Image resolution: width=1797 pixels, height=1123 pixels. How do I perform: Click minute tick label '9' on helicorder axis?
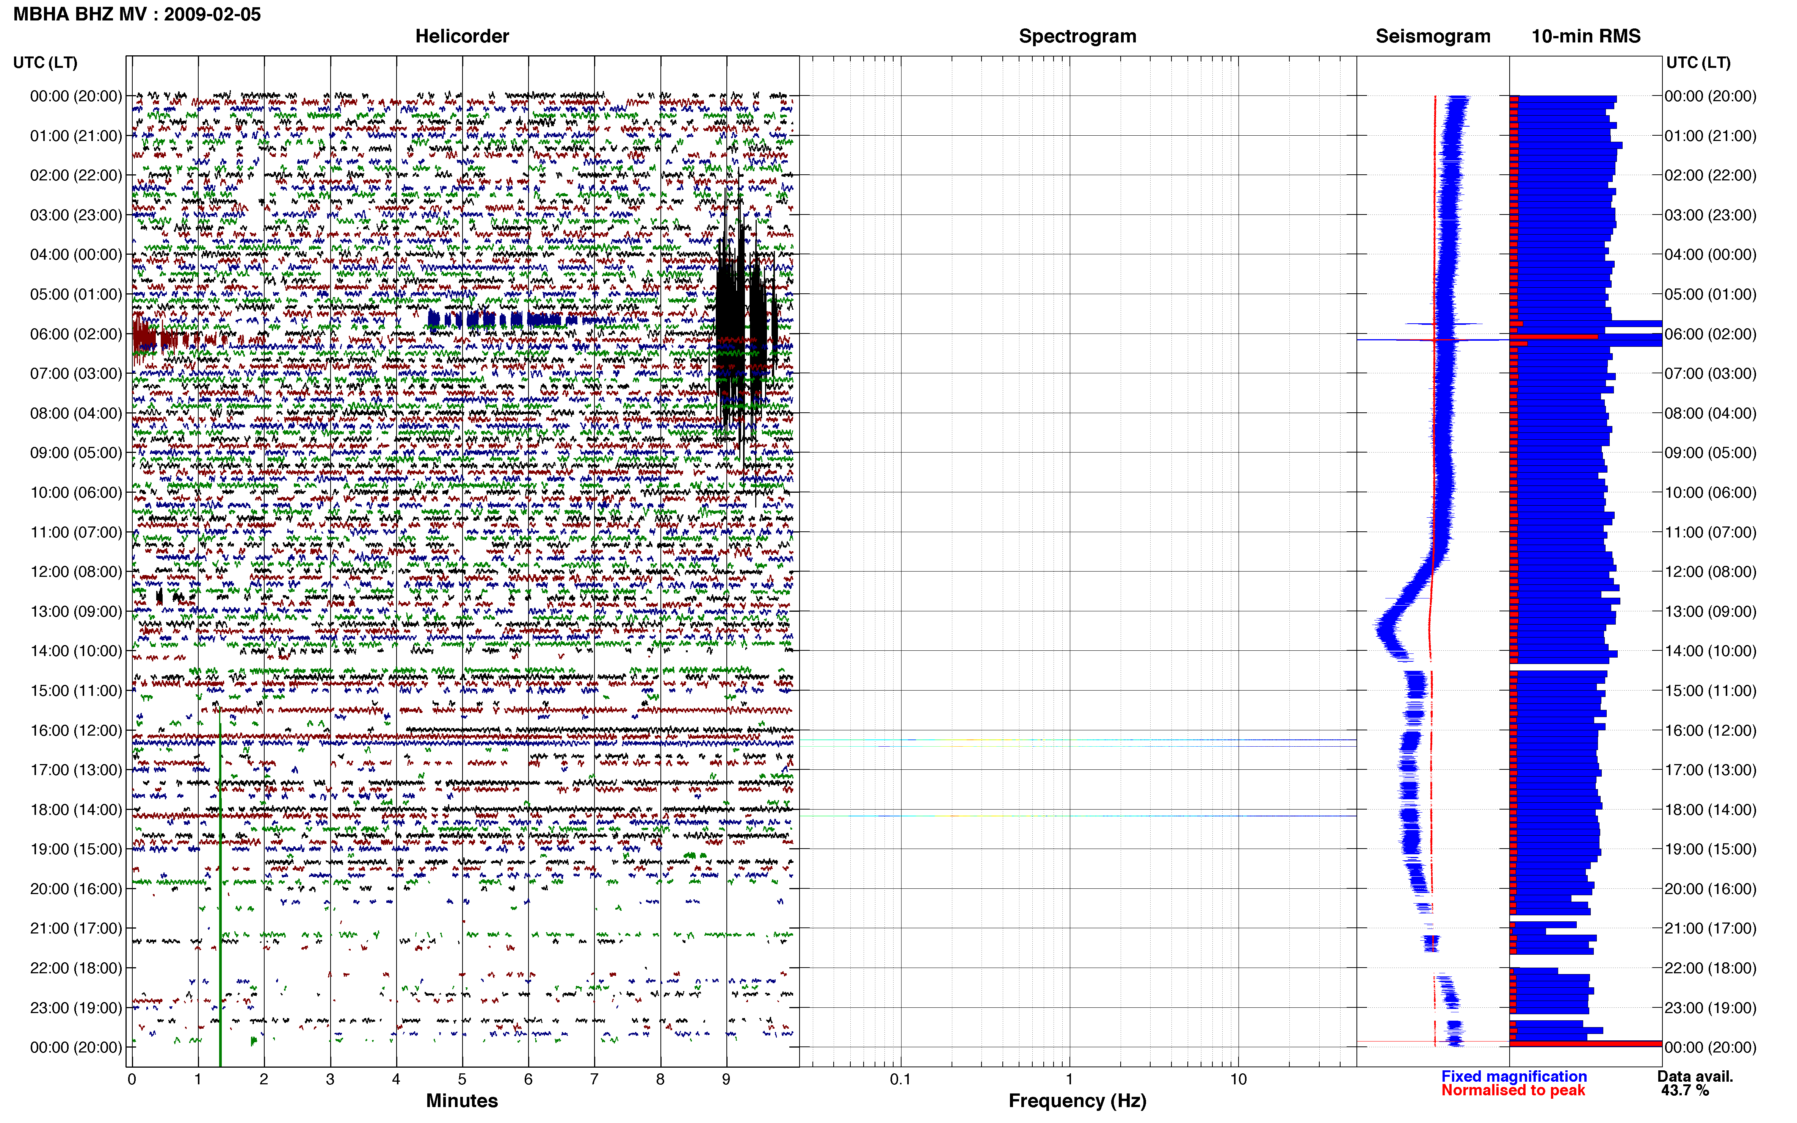[726, 1079]
